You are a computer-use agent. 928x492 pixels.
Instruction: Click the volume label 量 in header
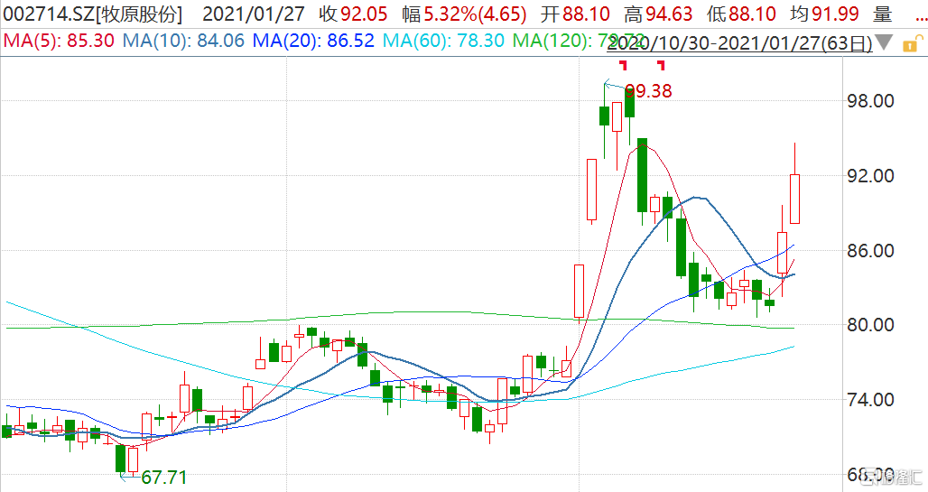(883, 14)
